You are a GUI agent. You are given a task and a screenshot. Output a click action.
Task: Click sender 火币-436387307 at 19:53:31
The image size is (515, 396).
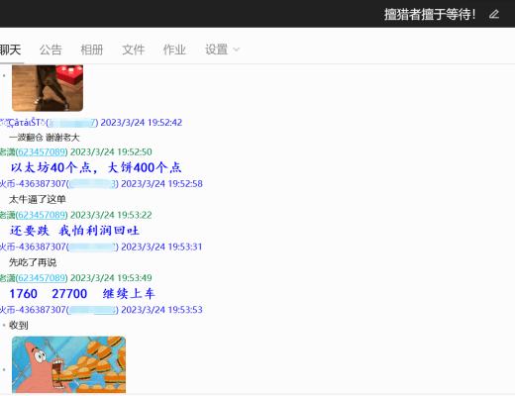[x=33, y=247]
